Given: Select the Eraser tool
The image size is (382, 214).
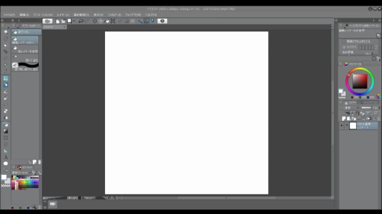Looking at the screenshot, I should [x=5, y=111].
